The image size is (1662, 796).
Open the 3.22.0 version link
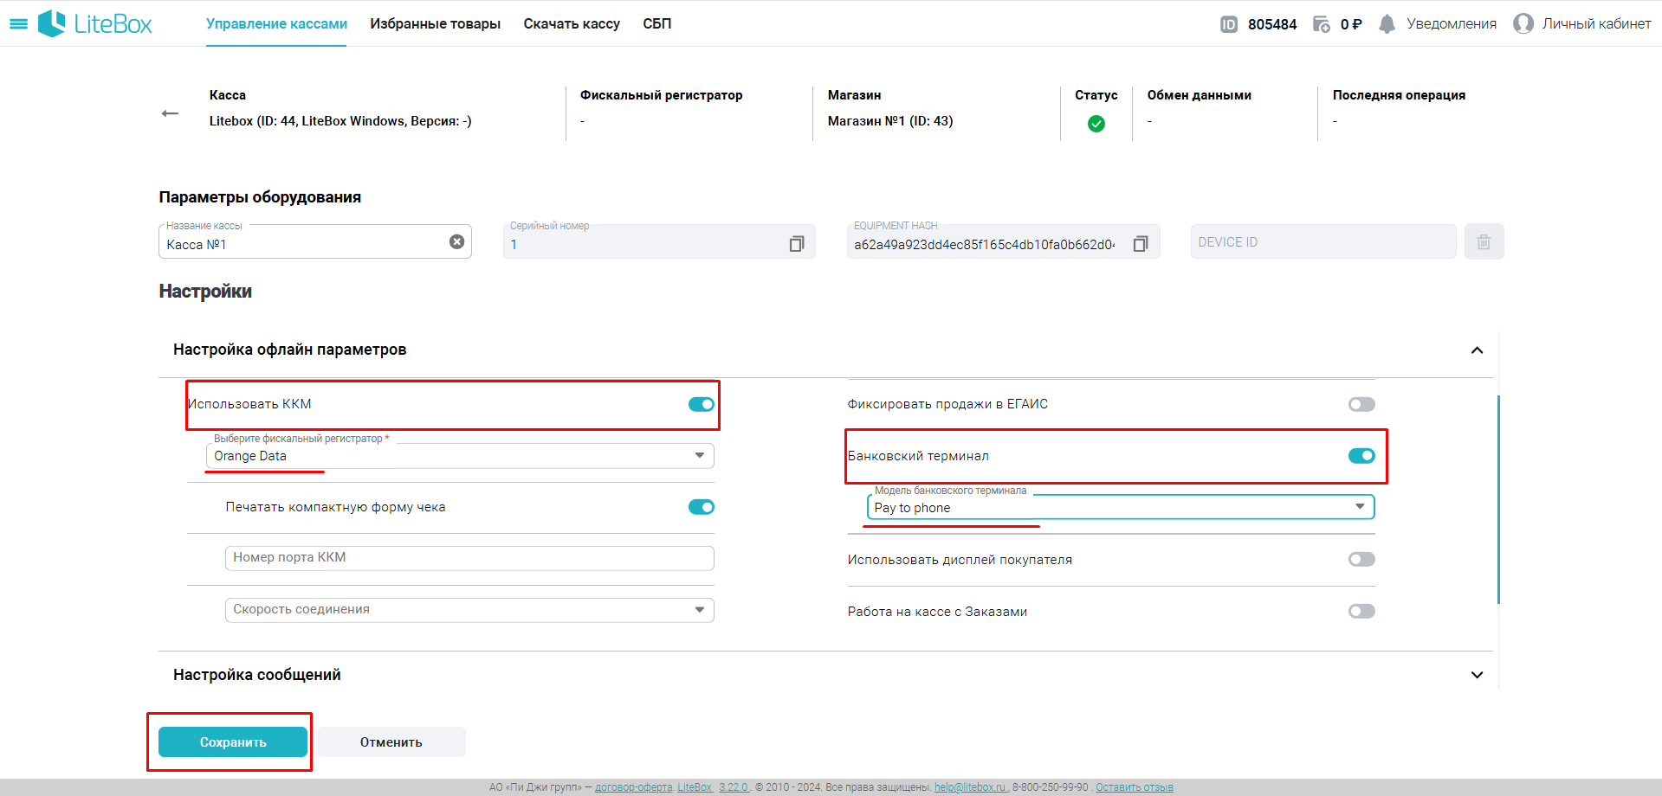click(x=734, y=787)
